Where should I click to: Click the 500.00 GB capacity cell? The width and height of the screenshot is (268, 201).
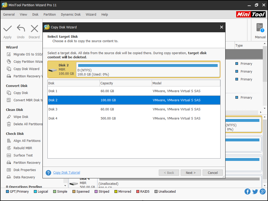(108, 118)
